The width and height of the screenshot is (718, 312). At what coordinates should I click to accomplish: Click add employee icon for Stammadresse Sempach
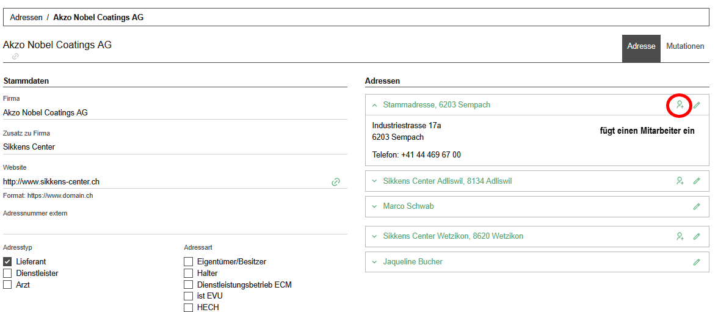[x=680, y=105]
